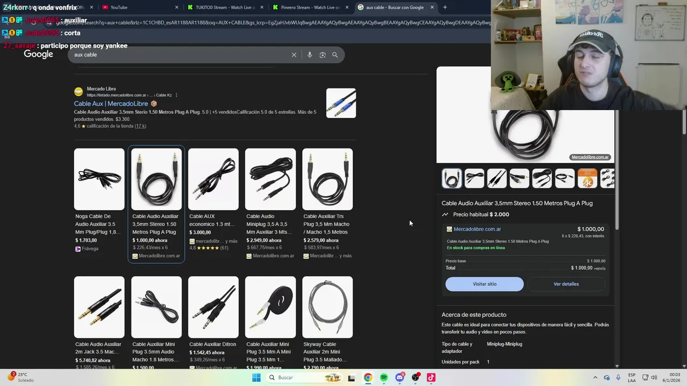Open the Windows Start menu
687x386 pixels.
(257, 377)
